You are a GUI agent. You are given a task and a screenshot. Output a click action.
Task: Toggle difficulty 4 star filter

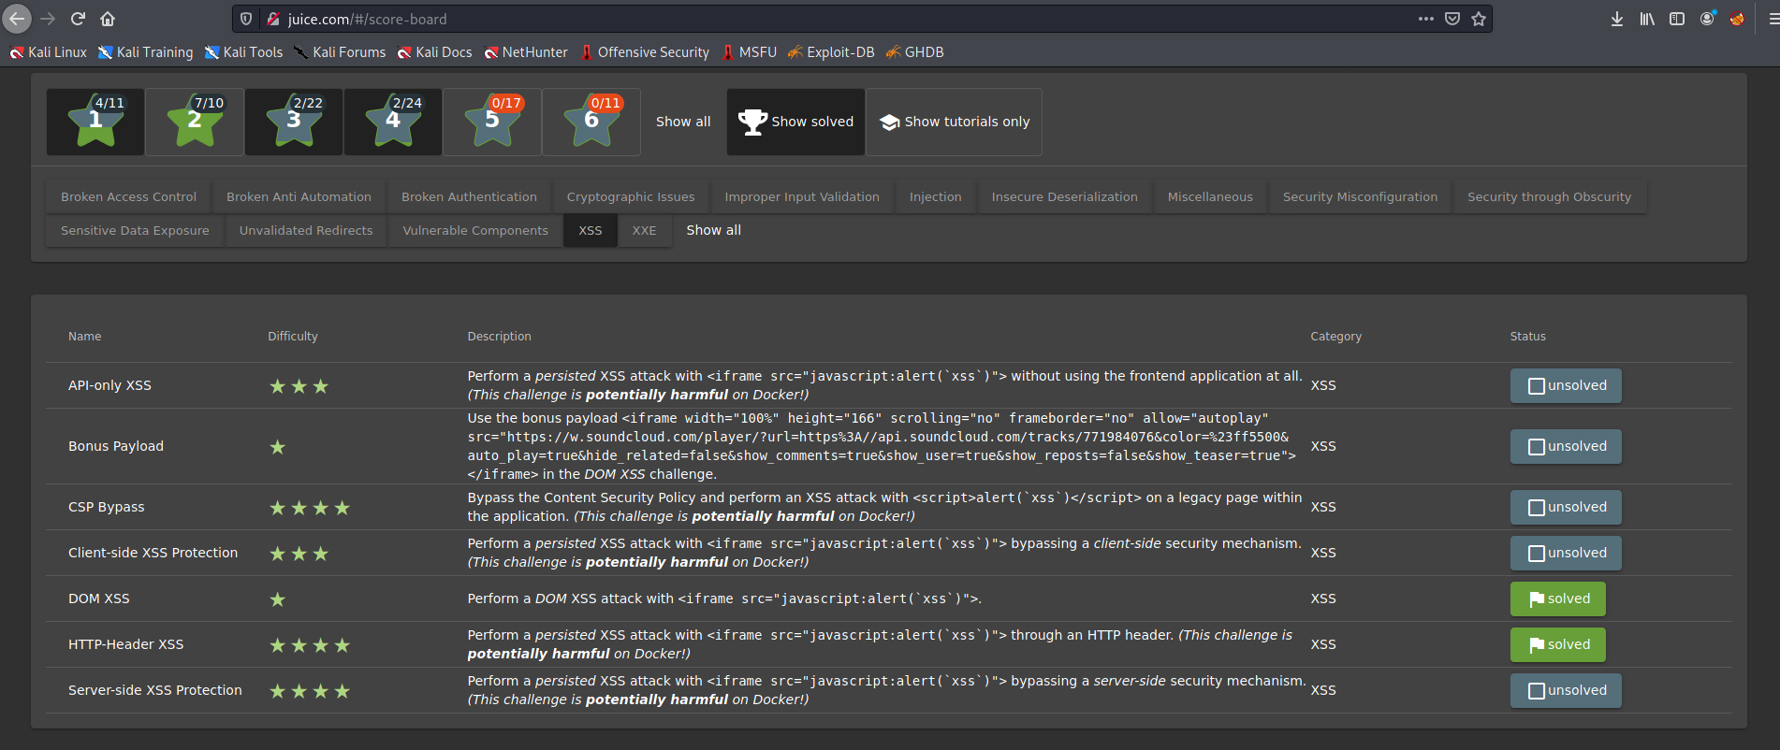393,122
